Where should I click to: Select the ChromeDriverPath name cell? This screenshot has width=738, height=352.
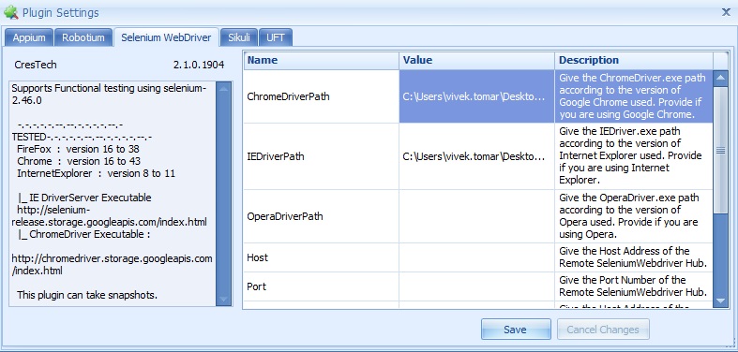click(322, 96)
